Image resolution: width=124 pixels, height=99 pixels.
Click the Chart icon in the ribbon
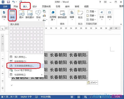click(44, 16)
